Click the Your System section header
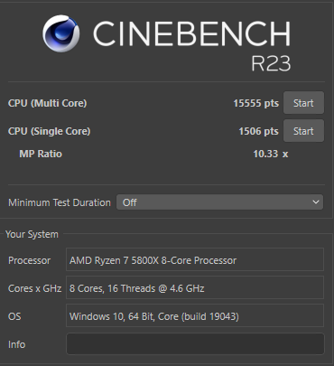334x366 pixels. point(32,234)
